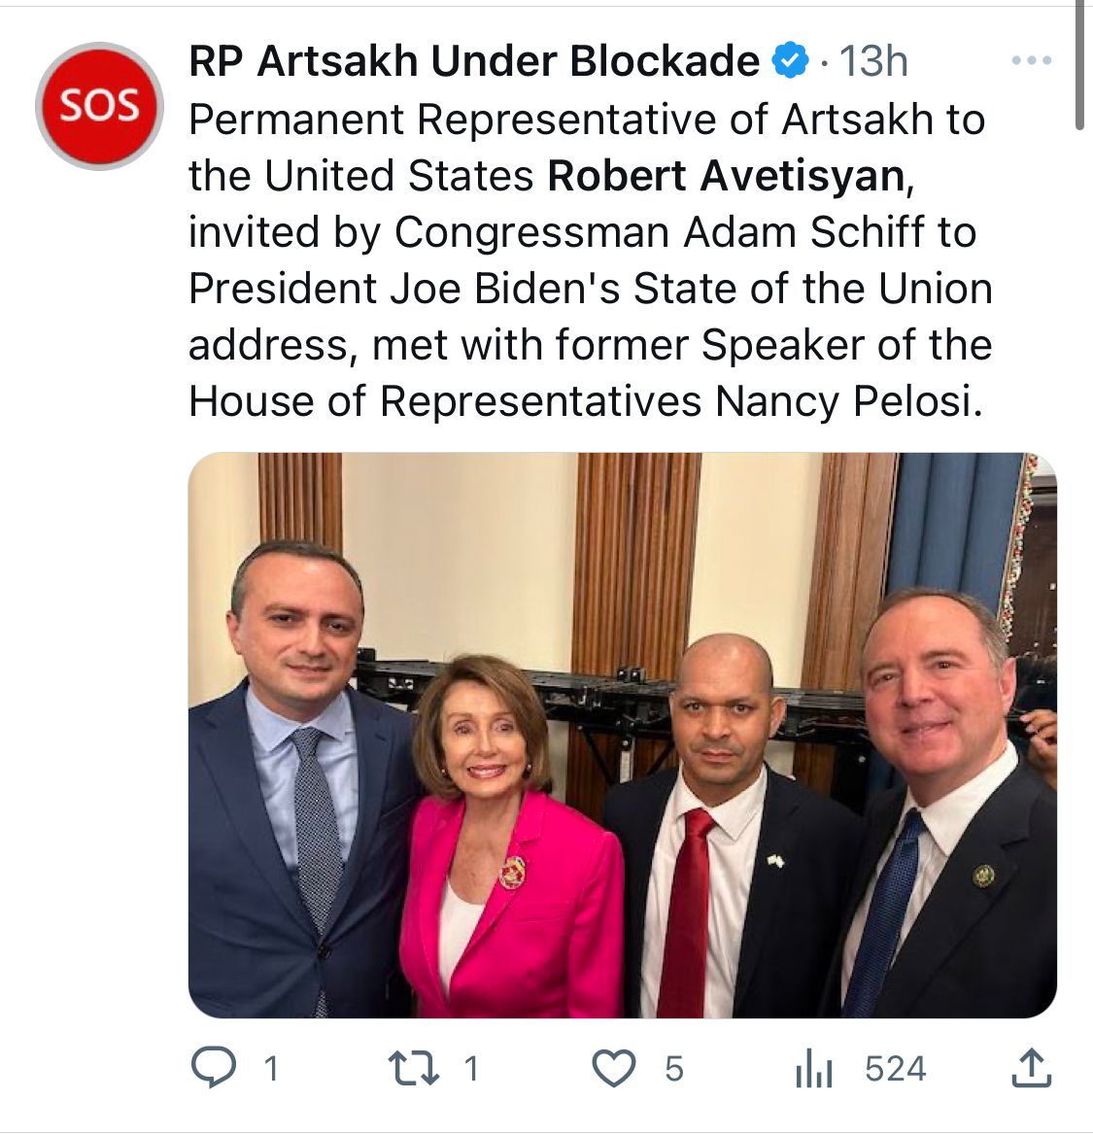Click the blue verified badge

790,61
